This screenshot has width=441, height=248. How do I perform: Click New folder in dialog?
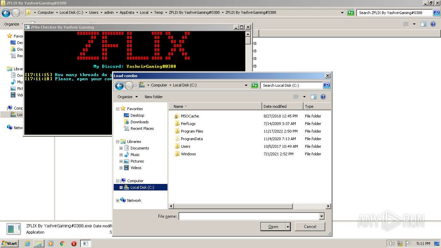(x=154, y=97)
